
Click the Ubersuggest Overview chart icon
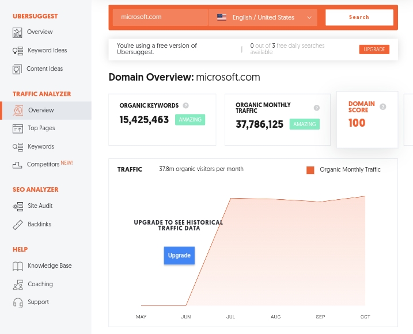17,33
